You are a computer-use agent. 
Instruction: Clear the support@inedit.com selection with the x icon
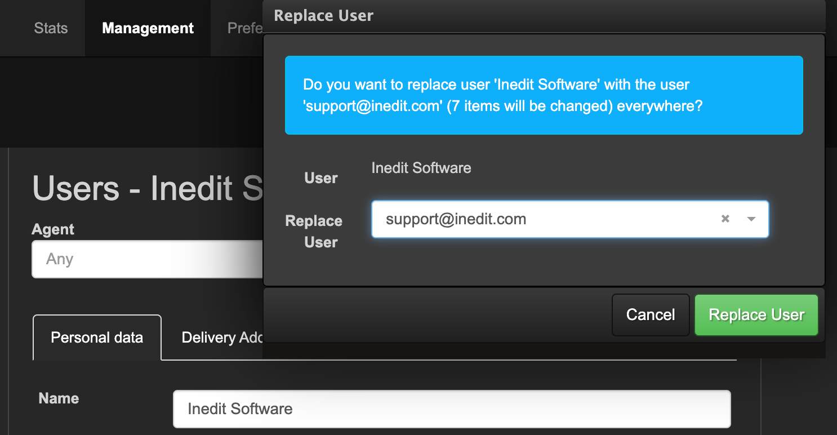725,219
